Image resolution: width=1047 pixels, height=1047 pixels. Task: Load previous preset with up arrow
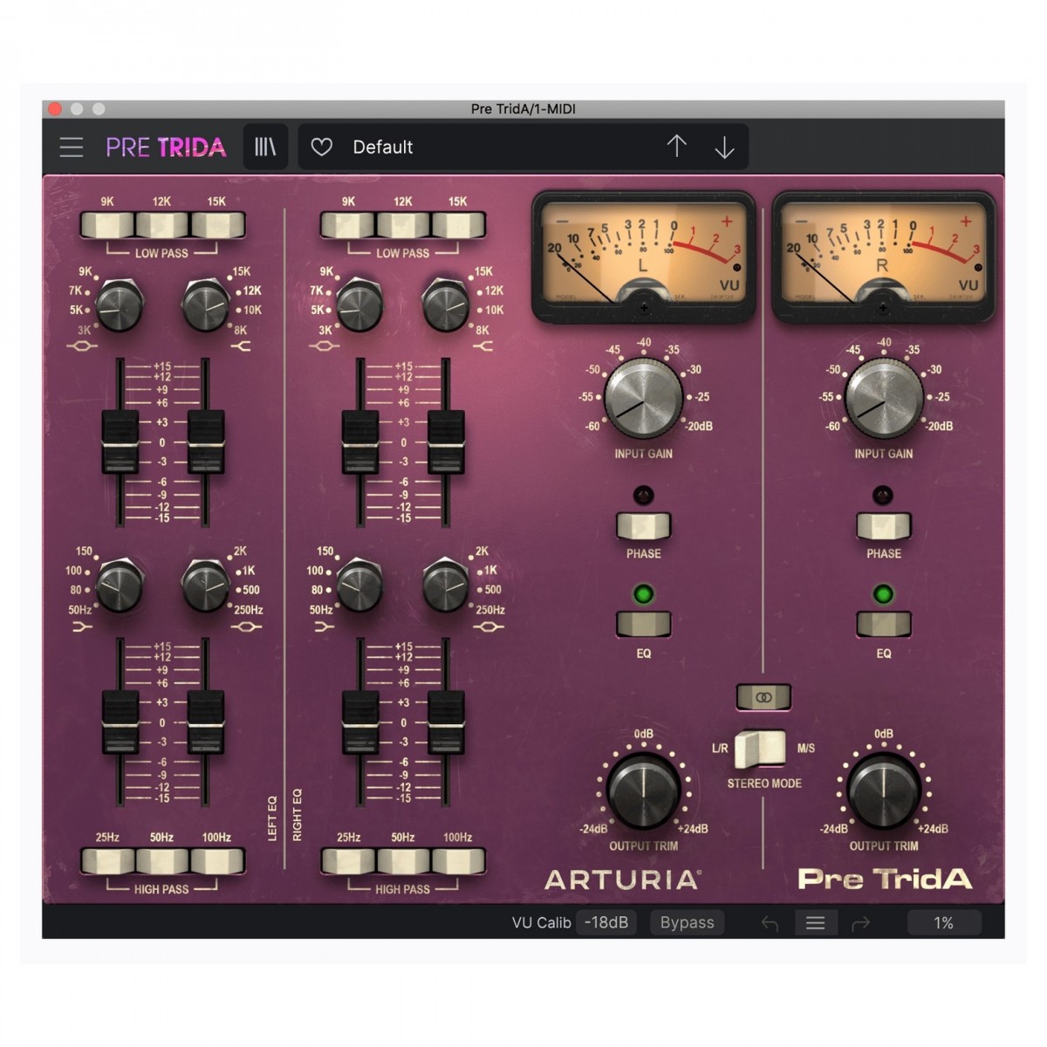(677, 147)
